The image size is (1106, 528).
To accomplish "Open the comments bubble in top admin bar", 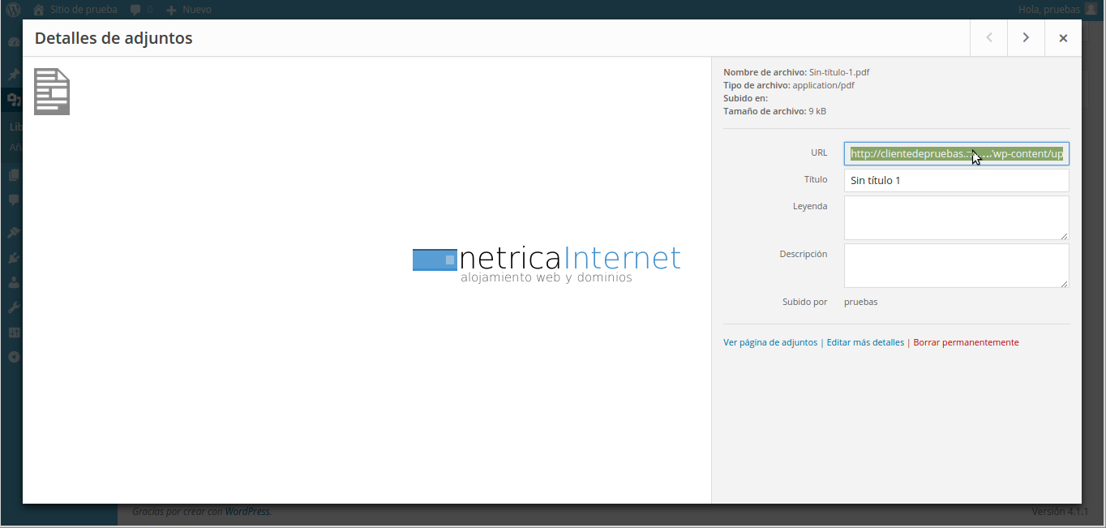I will click(140, 10).
